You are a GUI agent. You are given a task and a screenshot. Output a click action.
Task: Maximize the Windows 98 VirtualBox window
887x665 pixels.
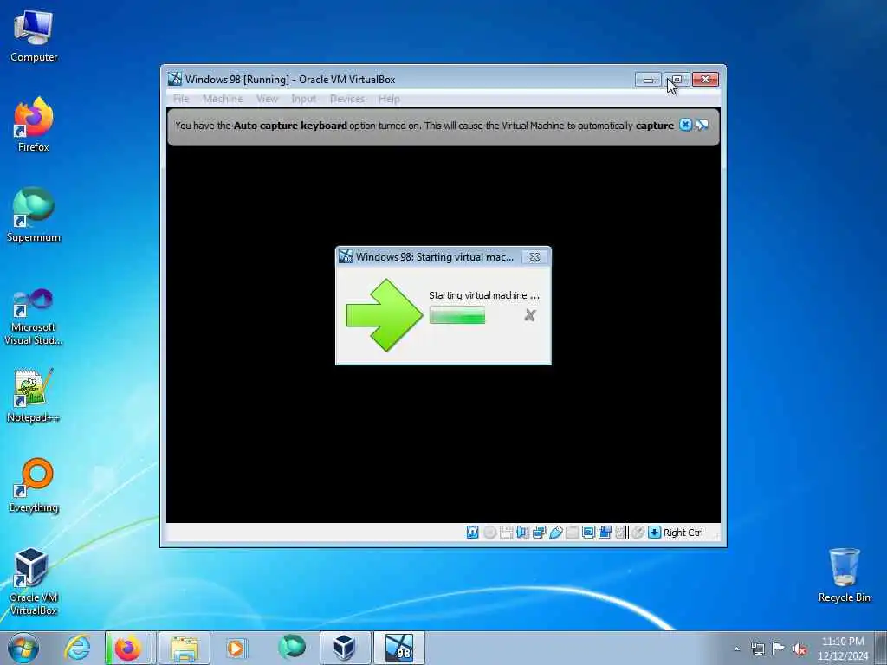(676, 80)
